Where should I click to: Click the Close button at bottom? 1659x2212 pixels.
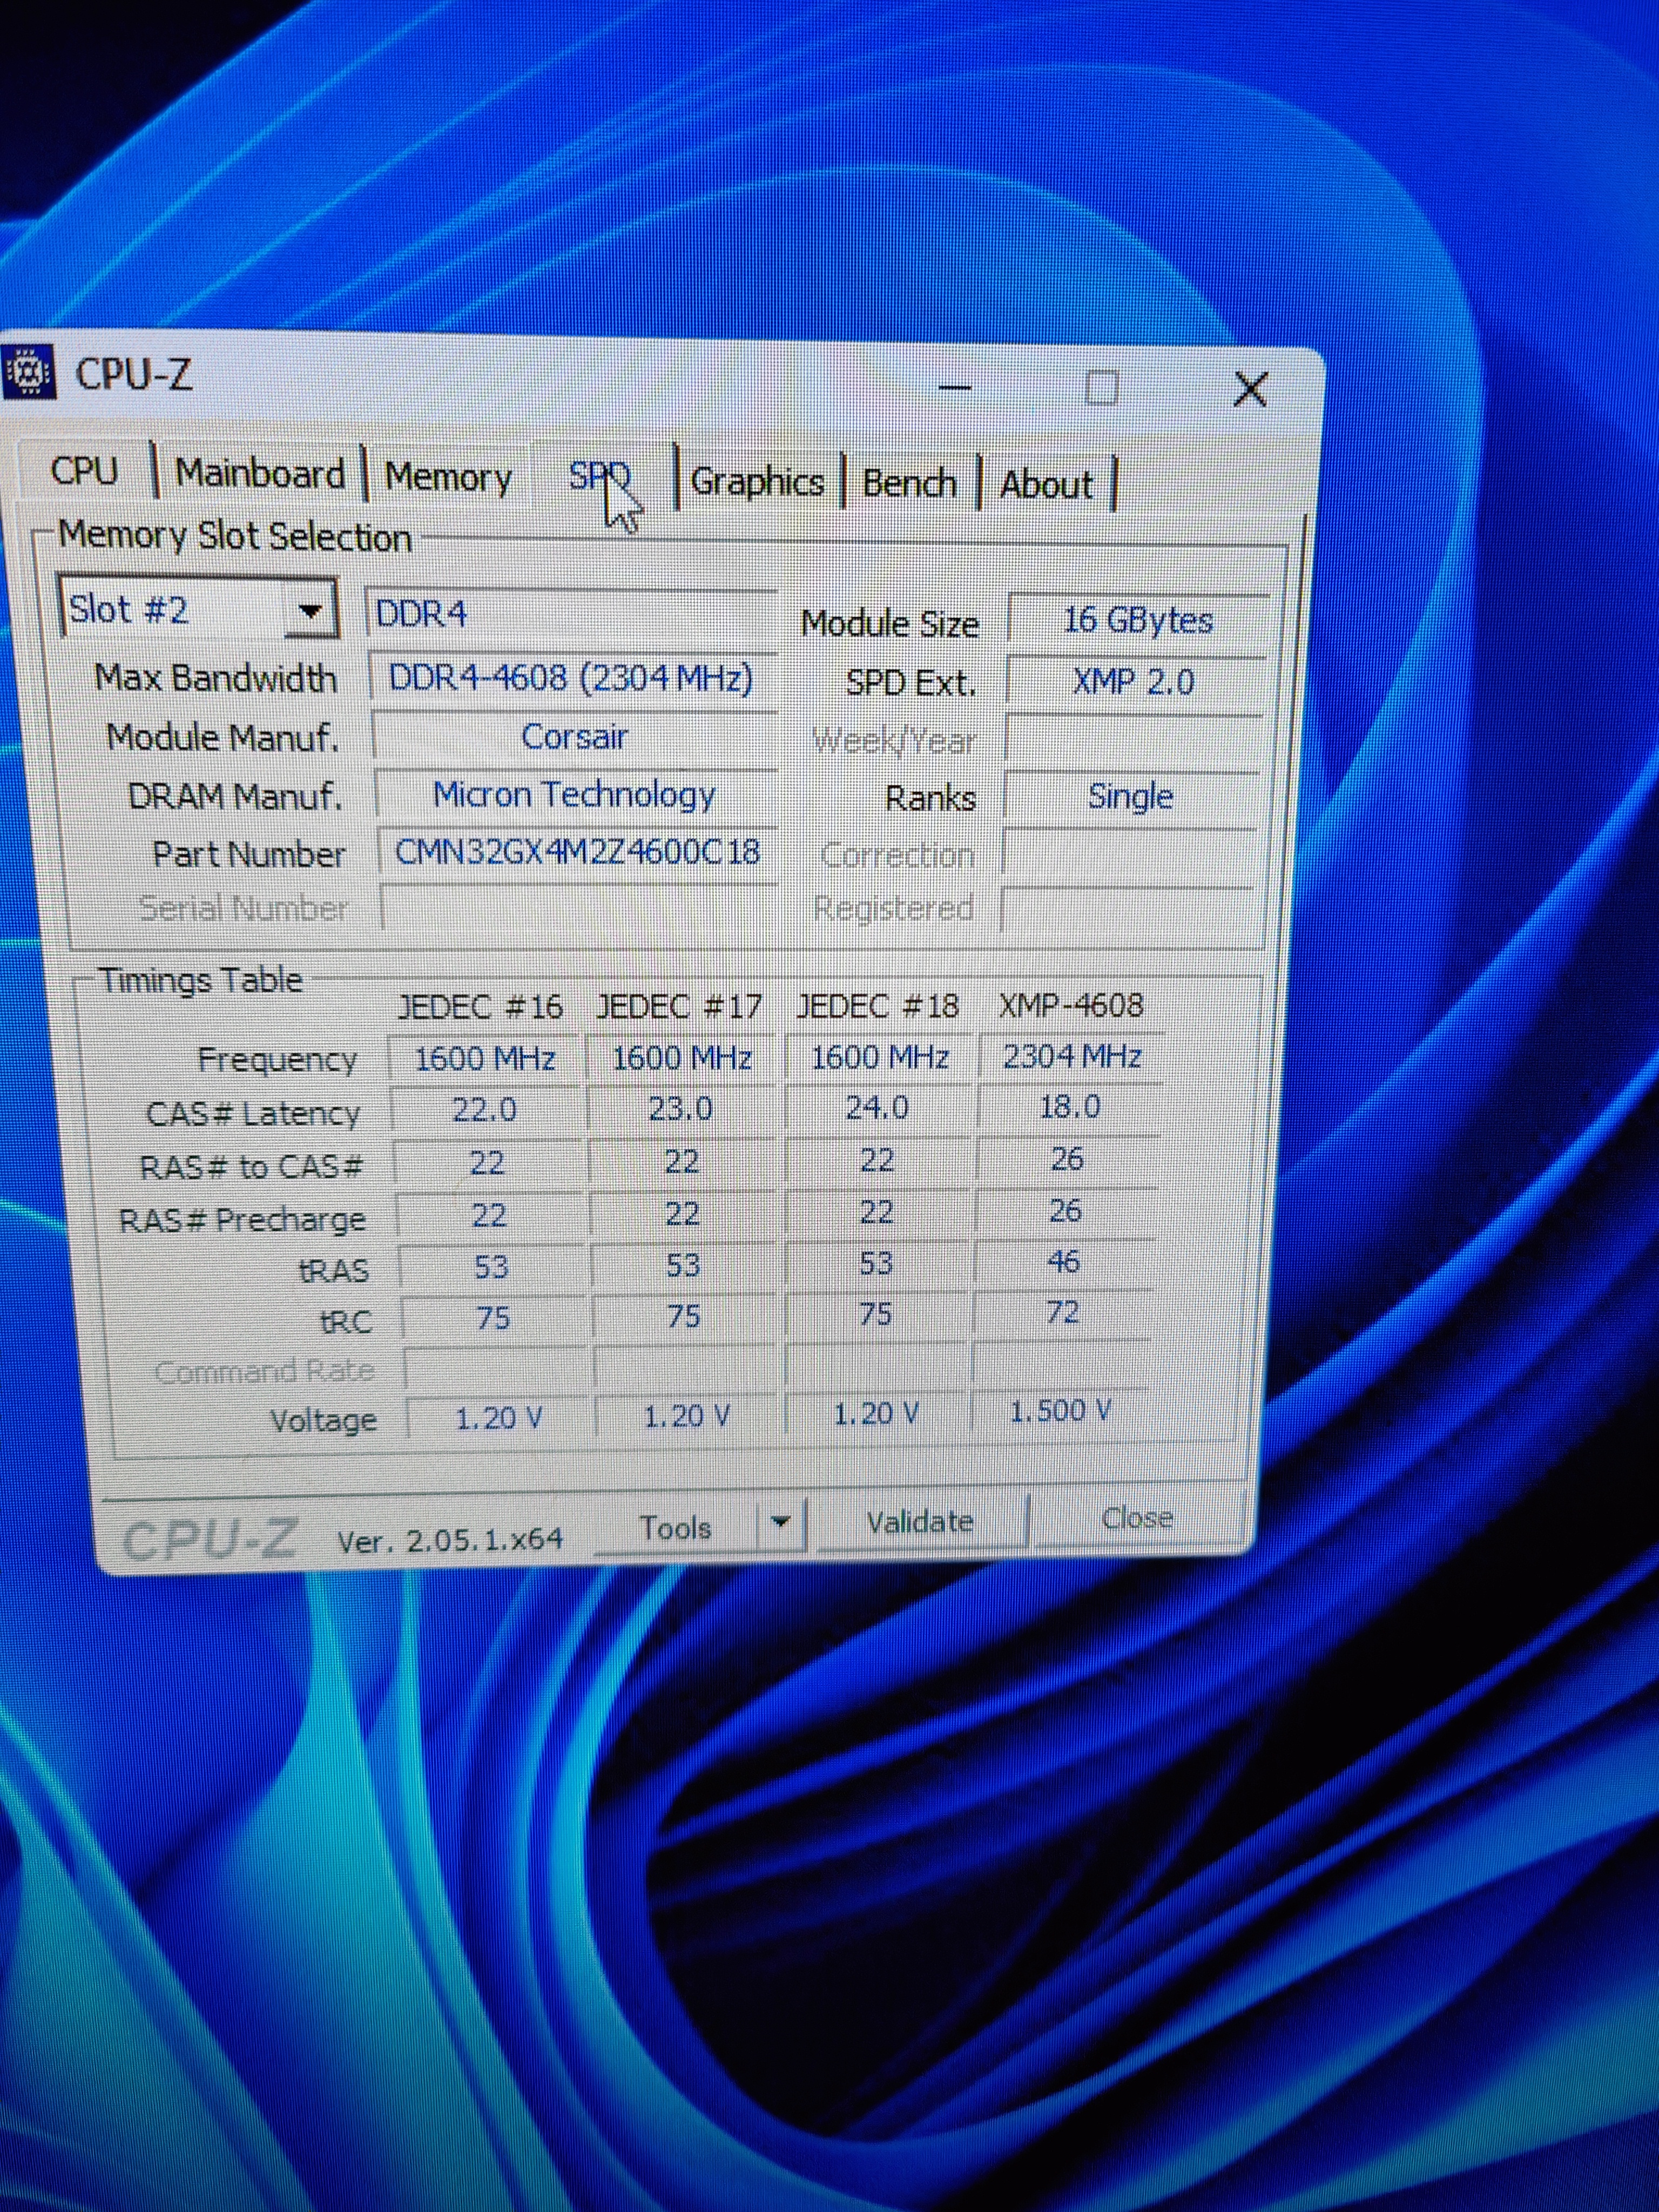point(1137,1518)
